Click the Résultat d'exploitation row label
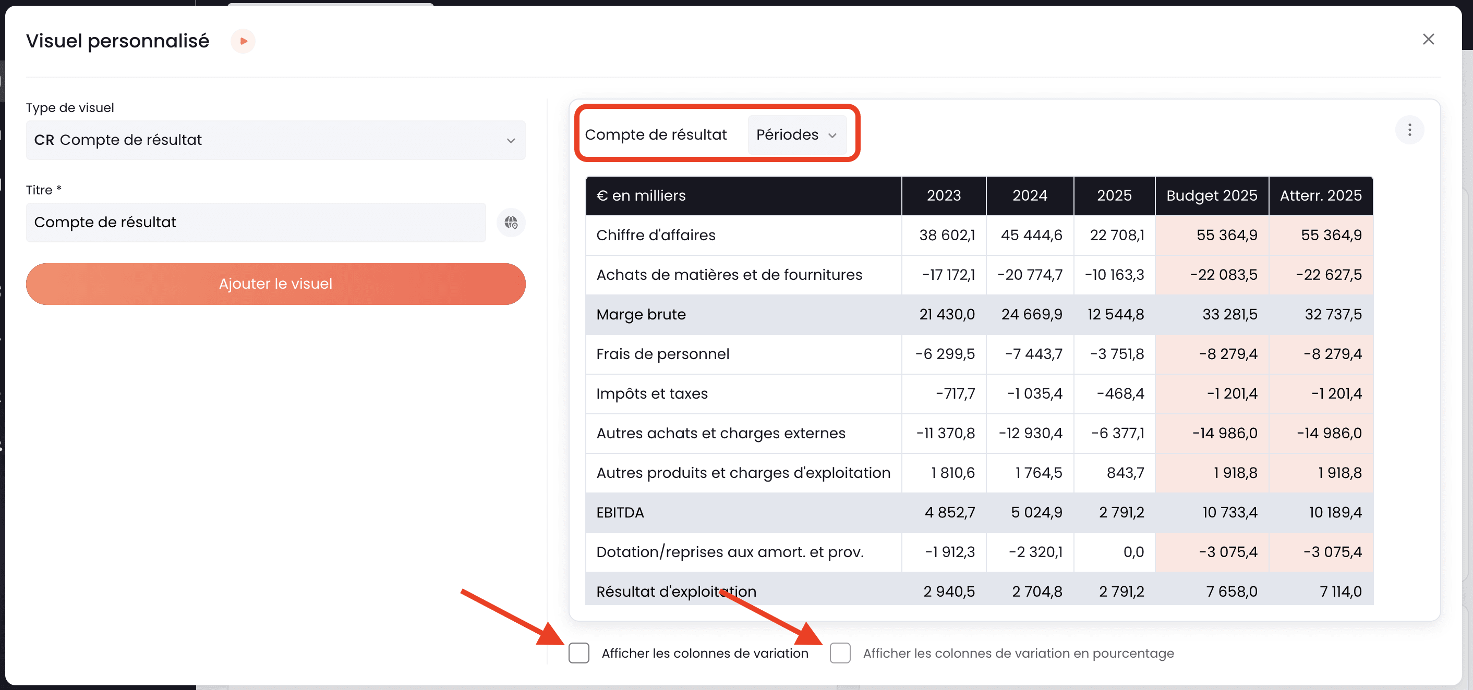The height and width of the screenshot is (690, 1473). (x=676, y=592)
